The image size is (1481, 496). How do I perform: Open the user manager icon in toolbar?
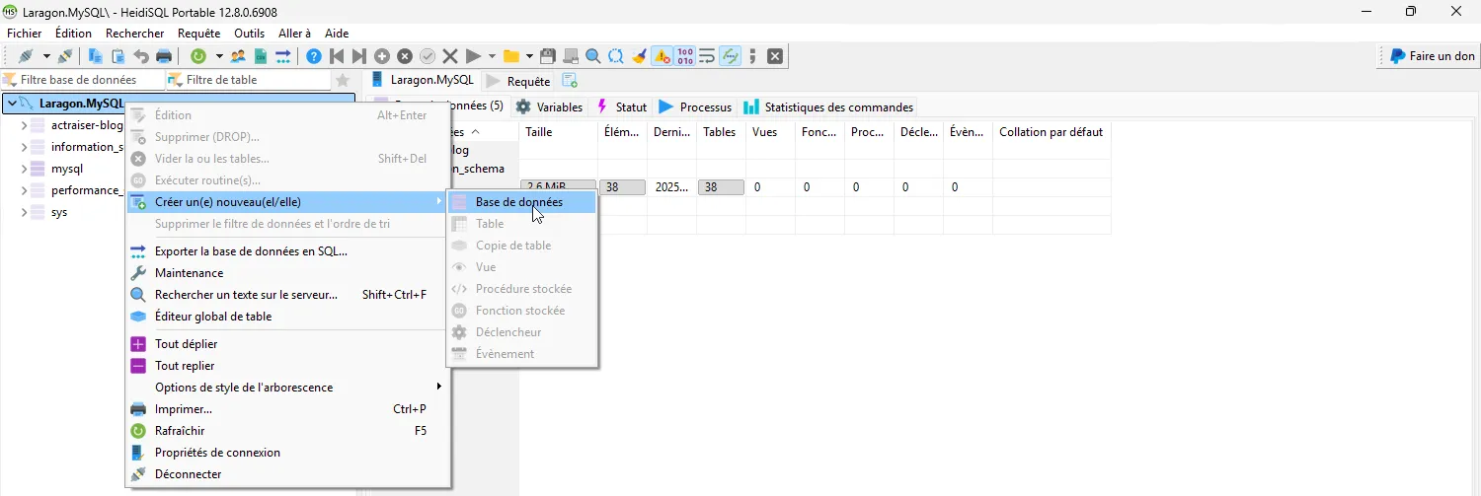(238, 56)
